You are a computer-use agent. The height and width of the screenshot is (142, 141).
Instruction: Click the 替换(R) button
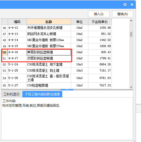[x=123, y=14]
